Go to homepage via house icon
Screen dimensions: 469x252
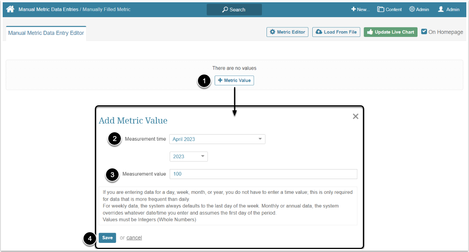[10, 9]
